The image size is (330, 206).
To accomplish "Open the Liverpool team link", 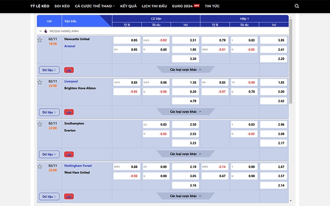I will (x=71, y=81).
